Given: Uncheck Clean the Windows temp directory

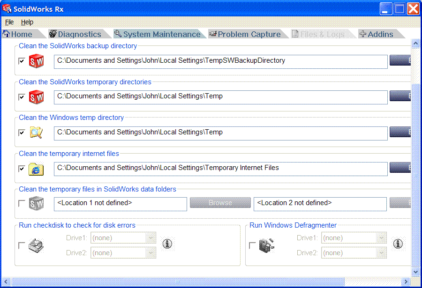Looking at the screenshot, I should (22, 133).
